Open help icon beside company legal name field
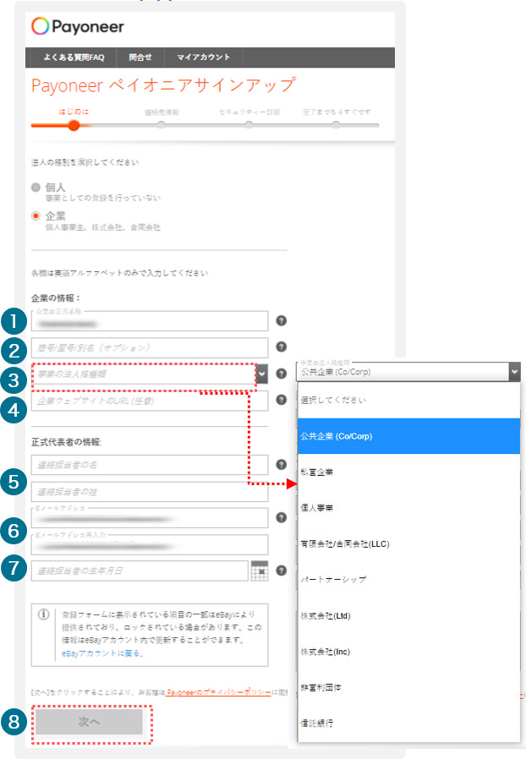This screenshot has height=759, width=526. coord(281,320)
